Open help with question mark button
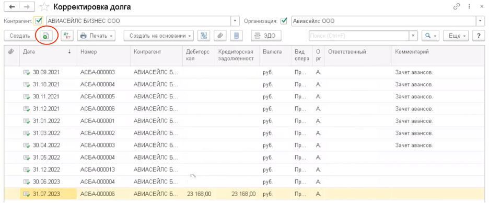This screenshot has width=489, height=203. pyautogui.click(x=478, y=36)
